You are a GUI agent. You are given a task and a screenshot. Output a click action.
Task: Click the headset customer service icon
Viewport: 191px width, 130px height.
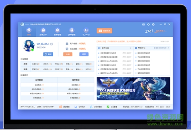pos(148,24)
